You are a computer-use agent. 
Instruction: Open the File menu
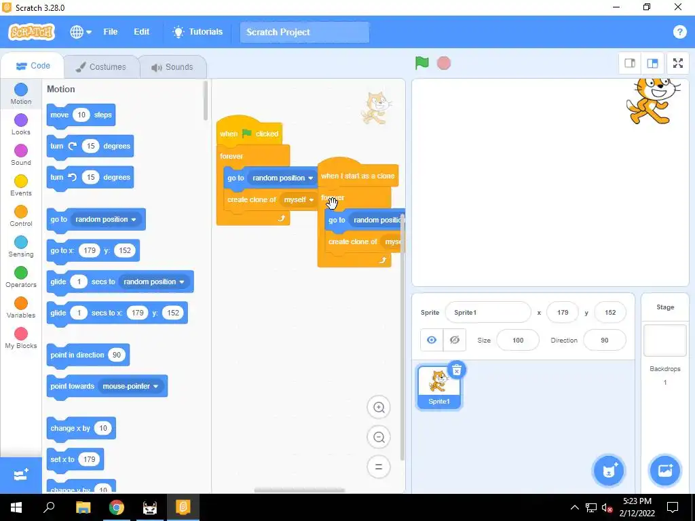click(x=111, y=32)
